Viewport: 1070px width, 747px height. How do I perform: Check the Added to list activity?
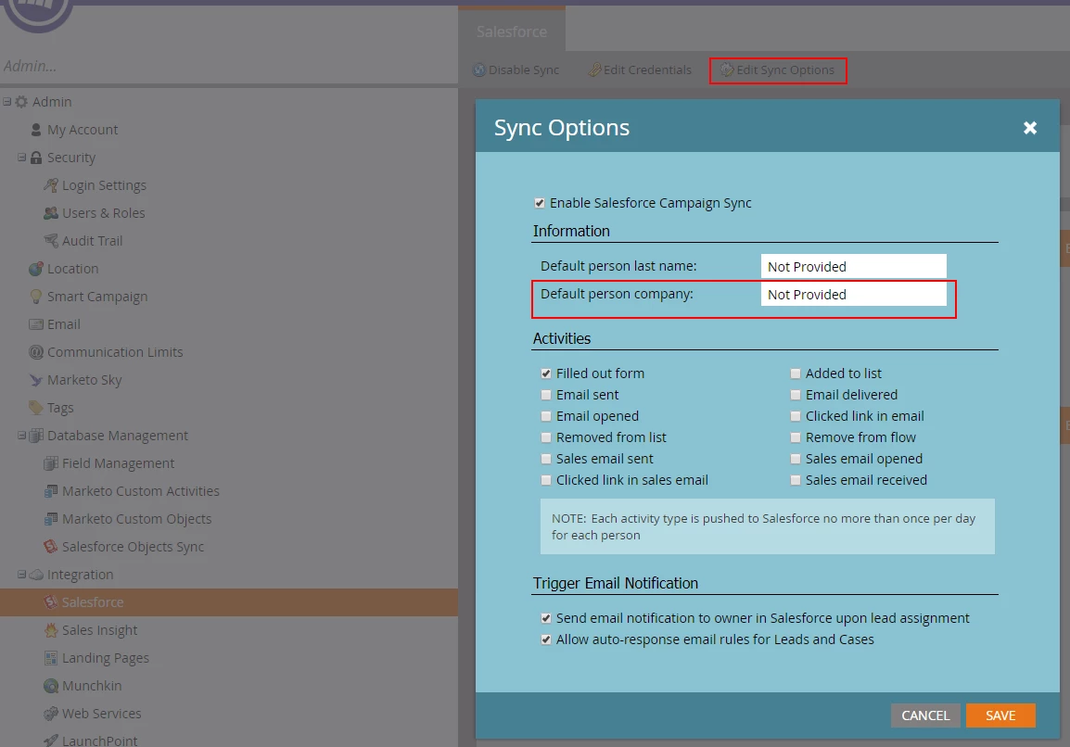click(796, 373)
